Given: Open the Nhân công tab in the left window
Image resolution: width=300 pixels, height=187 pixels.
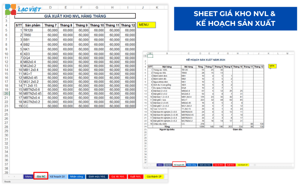Looking at the screenshot, I should coord(76,177).
